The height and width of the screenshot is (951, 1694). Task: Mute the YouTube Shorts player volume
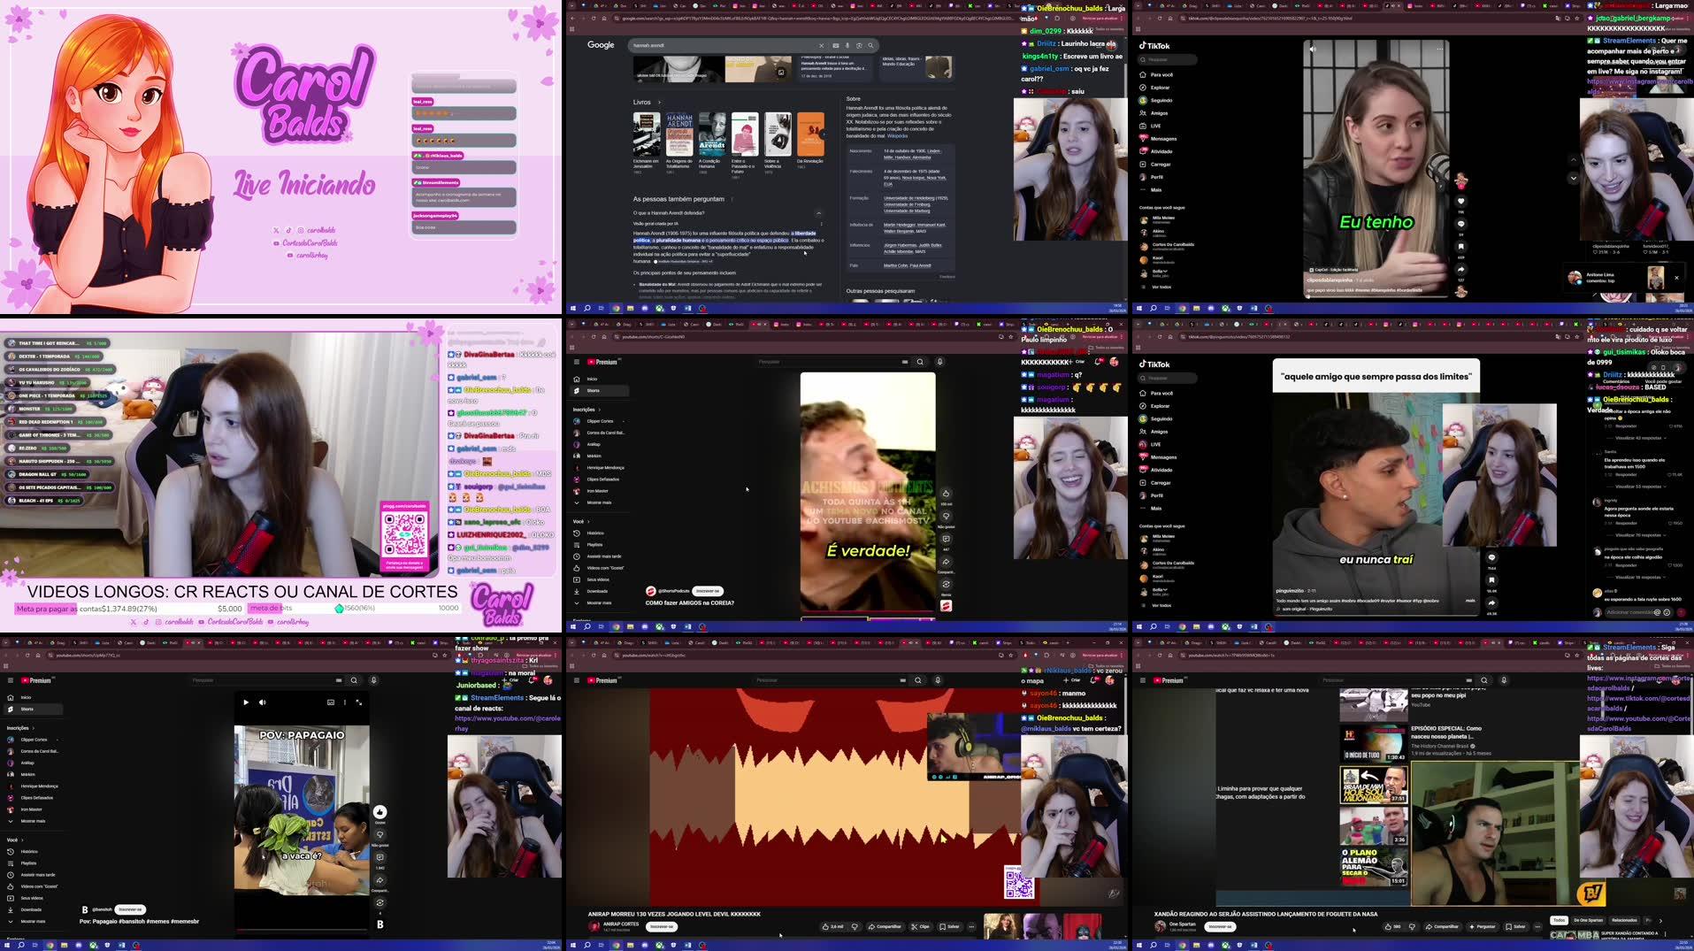point(262,702)
